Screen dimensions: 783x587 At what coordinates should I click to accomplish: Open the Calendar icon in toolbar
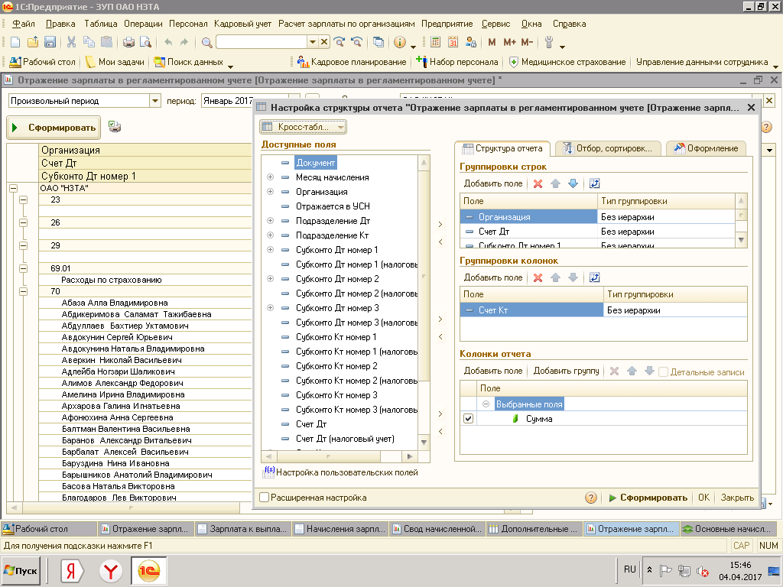point(453,43)
